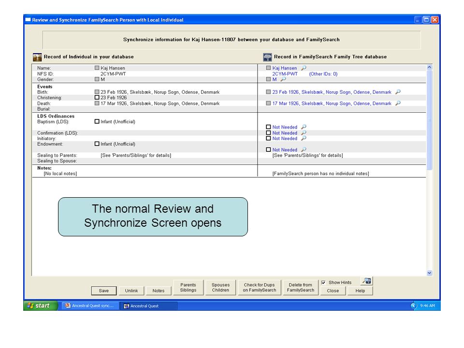
Task: Check FamilySearch Endowment Not Needed checkbox
Action: coord(268,150)
